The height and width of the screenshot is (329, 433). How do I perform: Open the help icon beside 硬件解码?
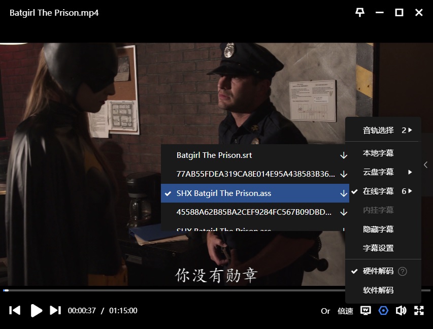click(x=403, y=271)
